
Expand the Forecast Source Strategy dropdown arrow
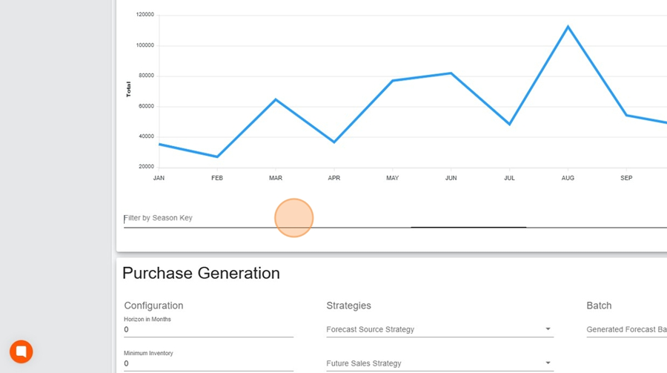[x=548, y=329]
